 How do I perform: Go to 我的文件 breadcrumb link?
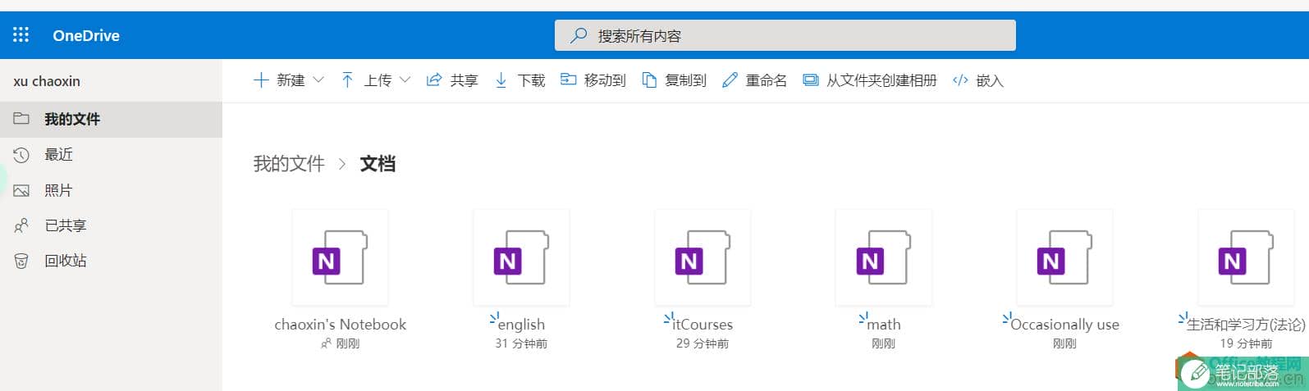coord(289,164)
